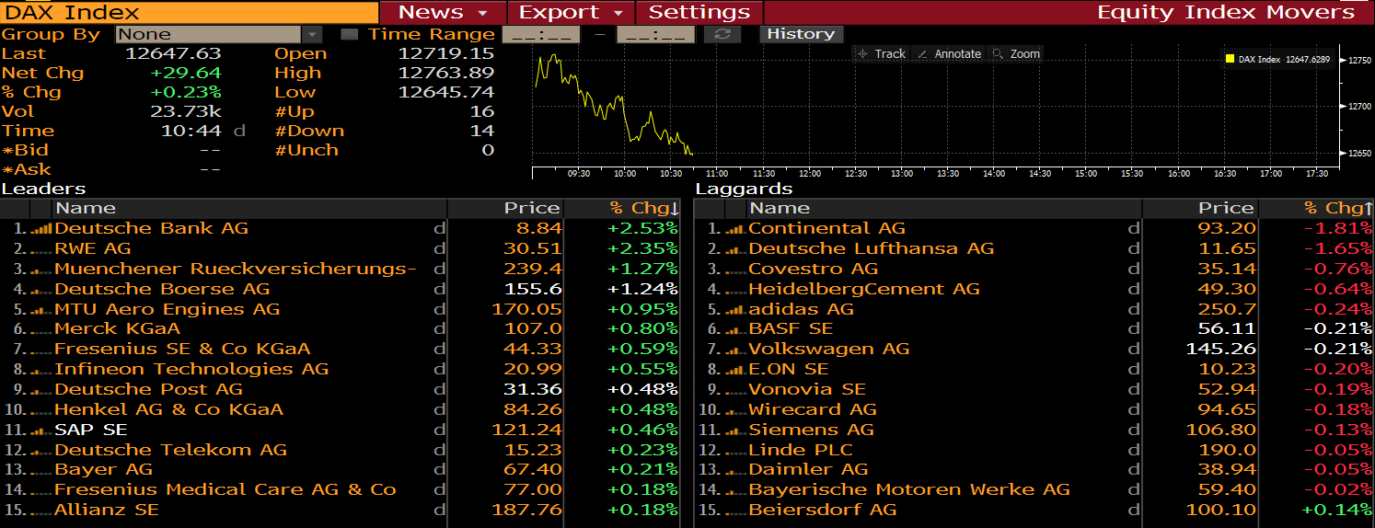Expand the News menu arrow
Screen dimensions: 1375x528
(482, 13)
